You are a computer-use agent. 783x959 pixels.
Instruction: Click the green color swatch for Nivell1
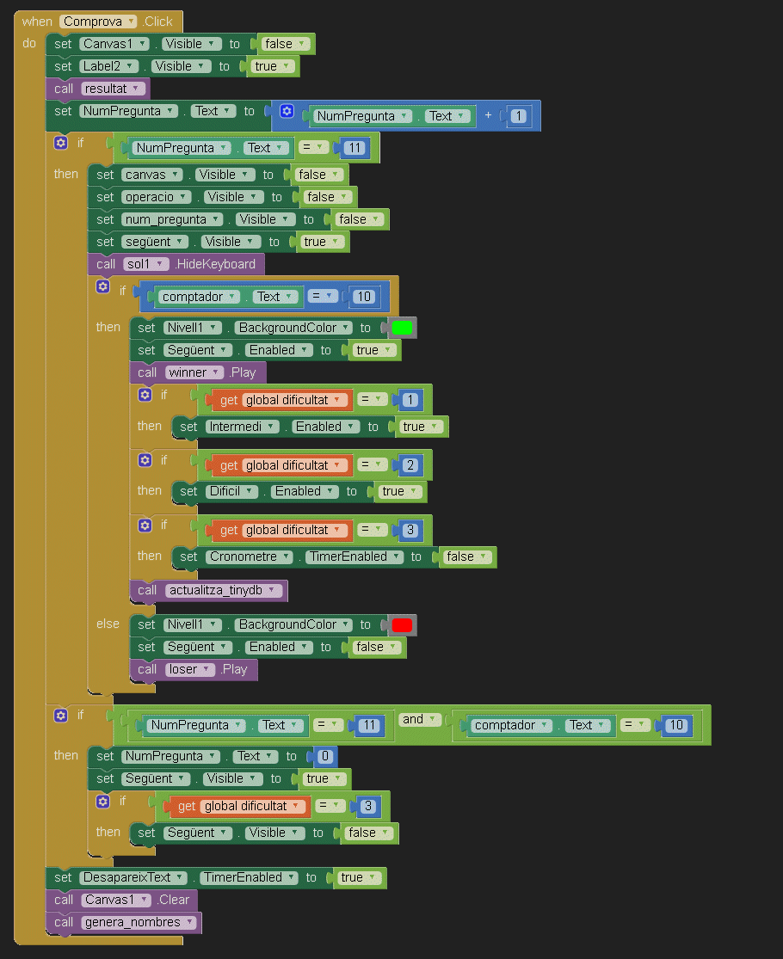(x=402, y=328)
